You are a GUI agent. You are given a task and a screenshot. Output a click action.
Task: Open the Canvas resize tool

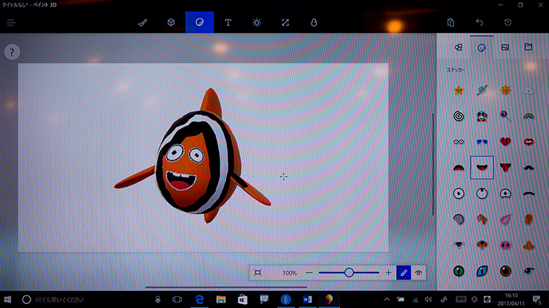point(285,23)
